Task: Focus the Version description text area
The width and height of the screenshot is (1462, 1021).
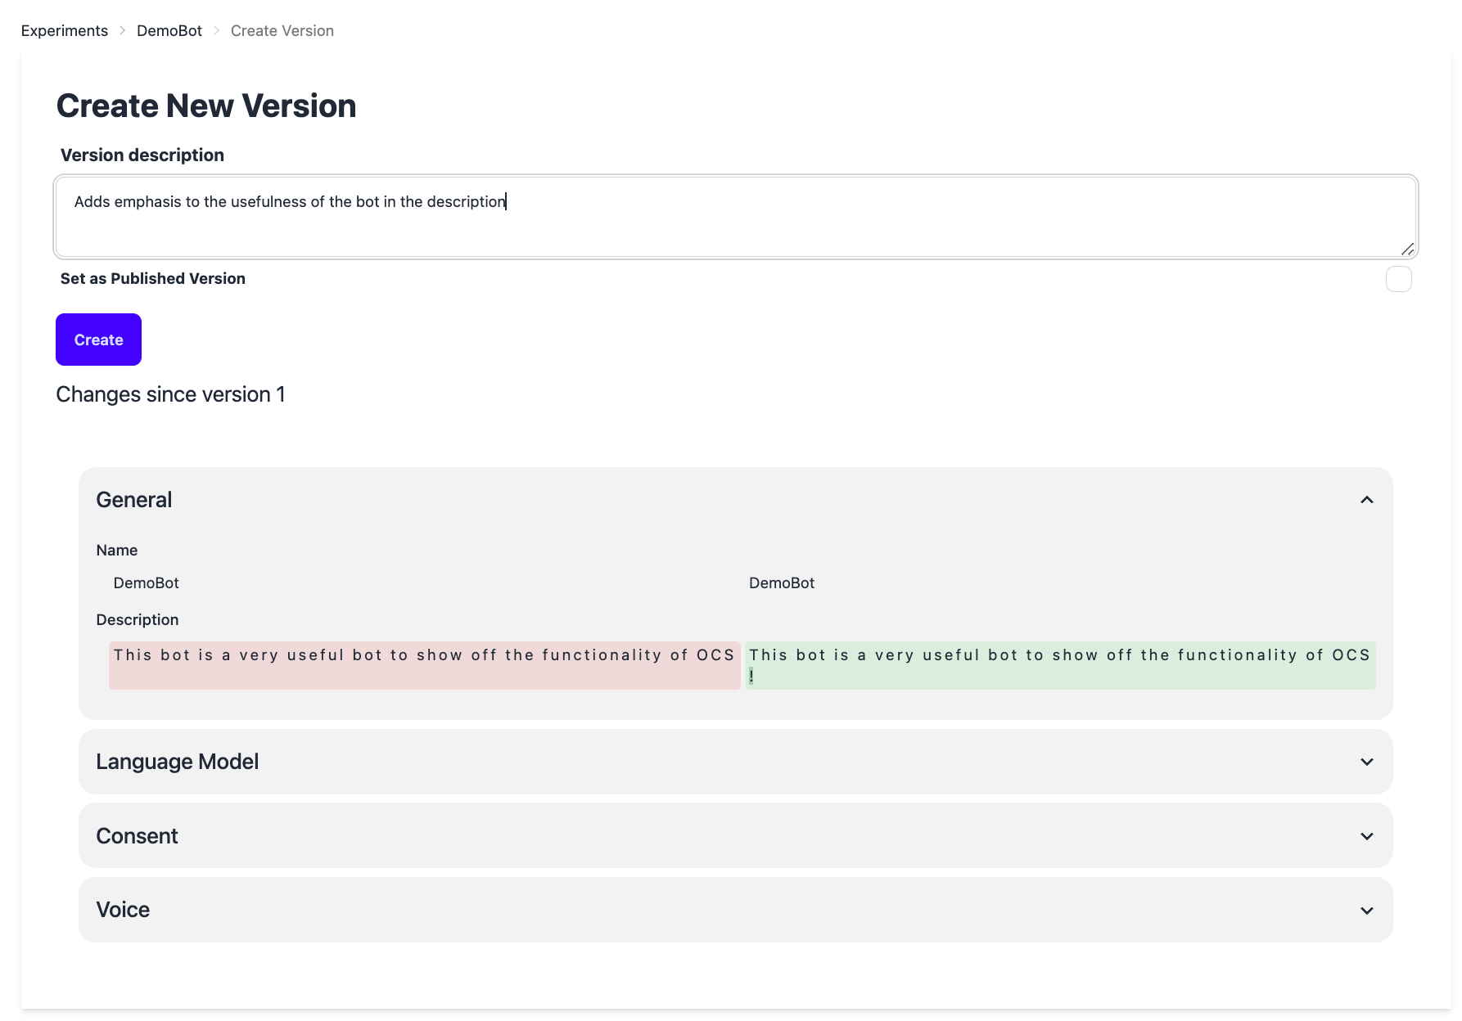Action: tap(735, 217)
